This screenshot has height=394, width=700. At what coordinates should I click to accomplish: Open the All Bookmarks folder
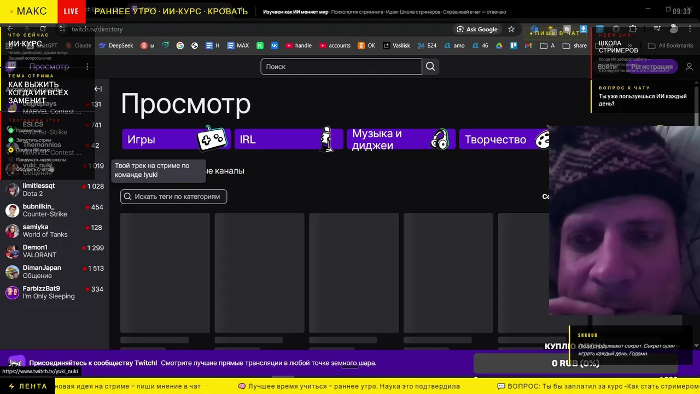pos(670,45)
